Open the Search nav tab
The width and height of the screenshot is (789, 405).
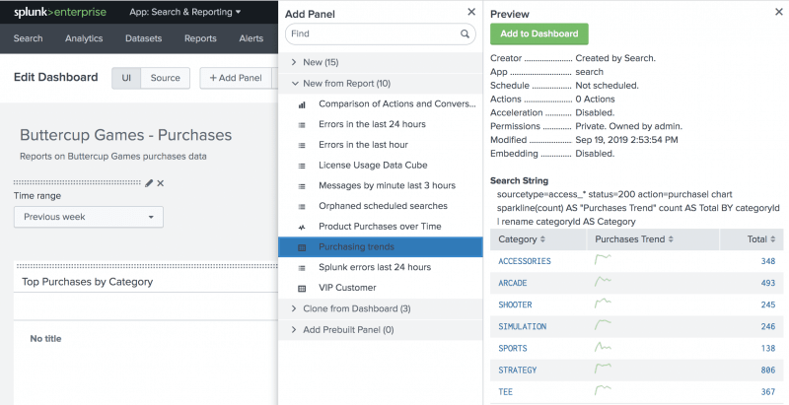(29, 38)
